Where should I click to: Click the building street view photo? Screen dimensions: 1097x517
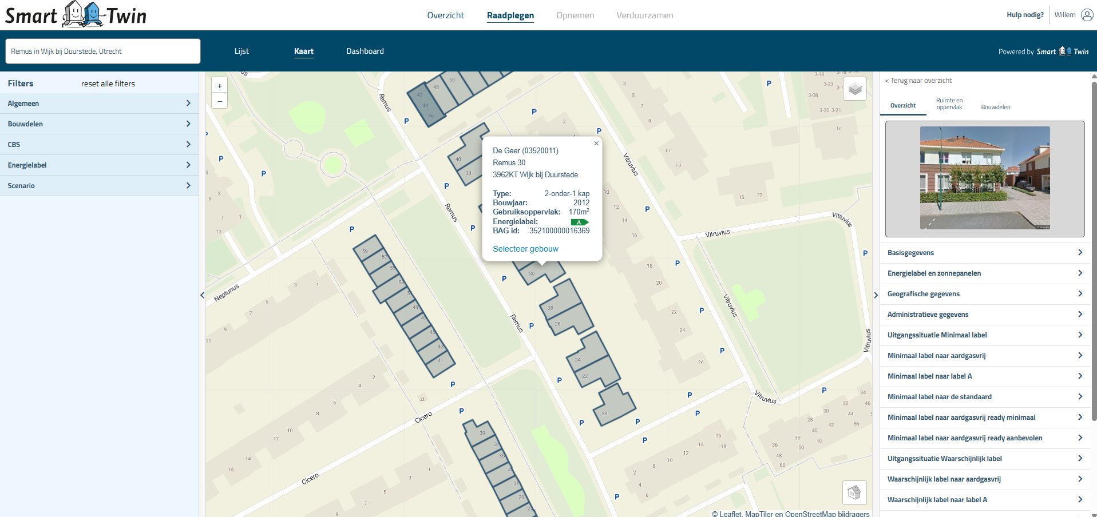pyautogui.click(x=984, y=178)
